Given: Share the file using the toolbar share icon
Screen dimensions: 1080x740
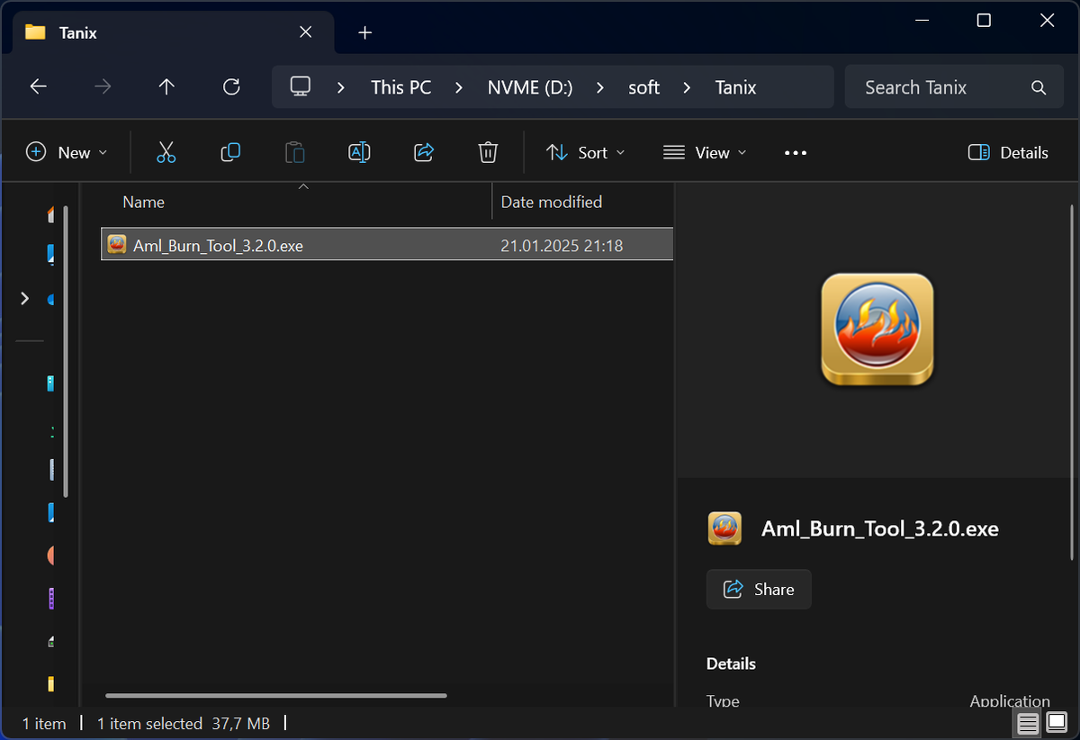Looking at the screenshot, I should pyautogui.click(x=424, y=152).
